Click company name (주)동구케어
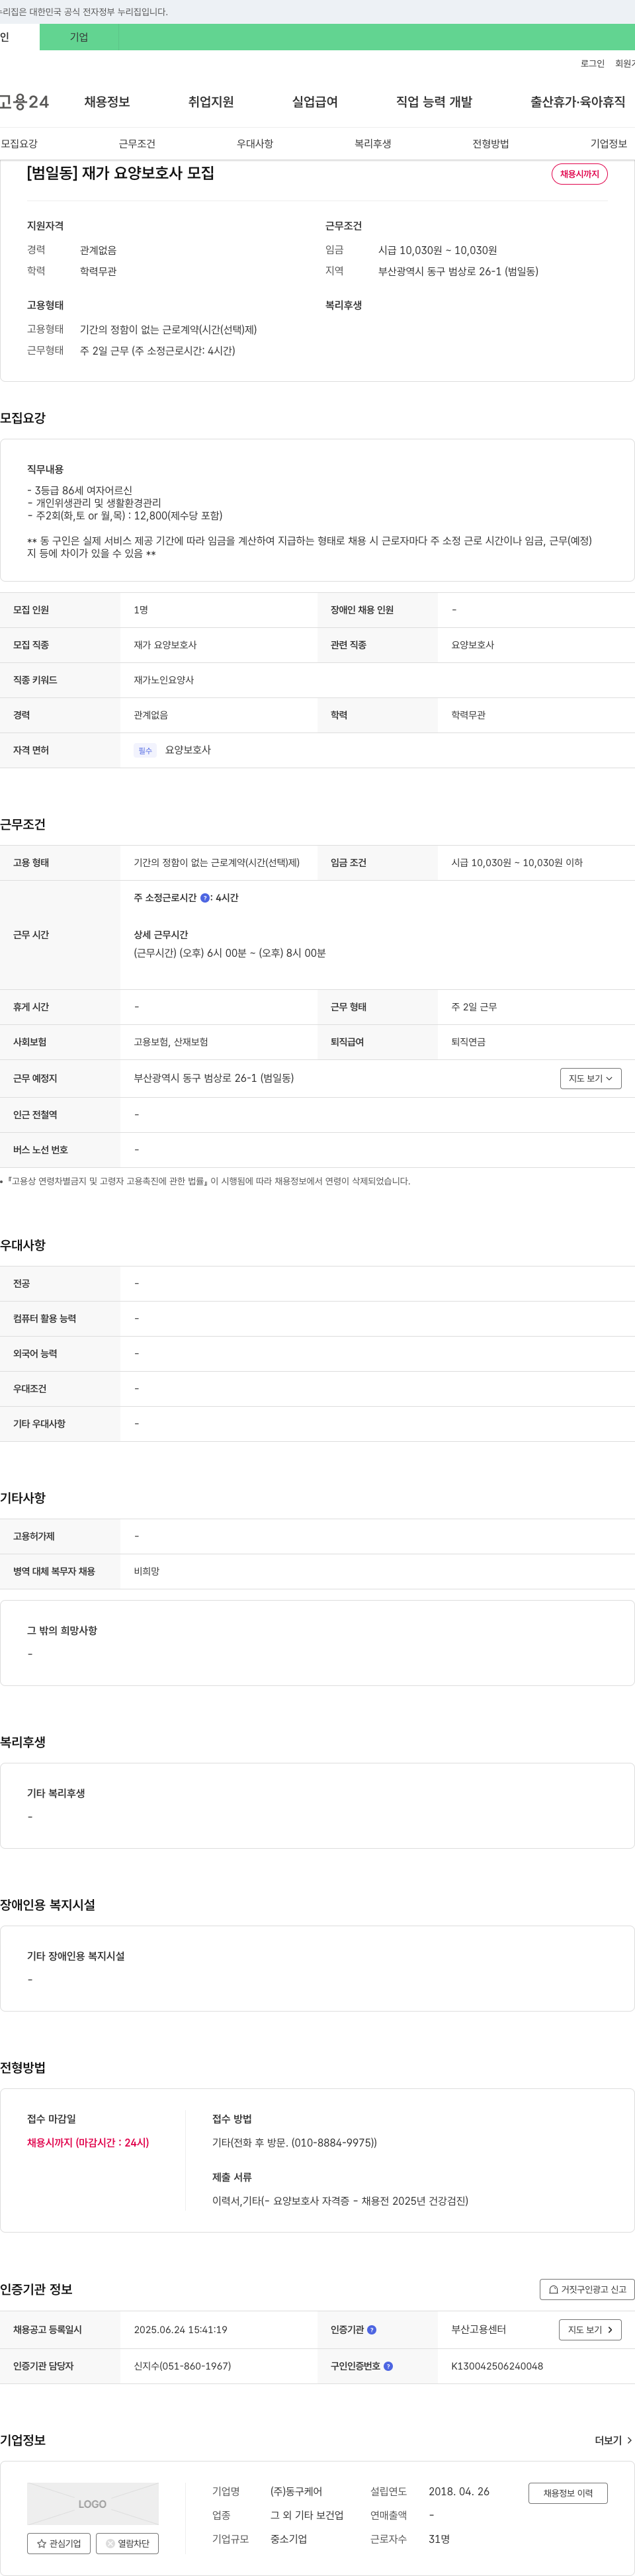 click(296, 2491)
